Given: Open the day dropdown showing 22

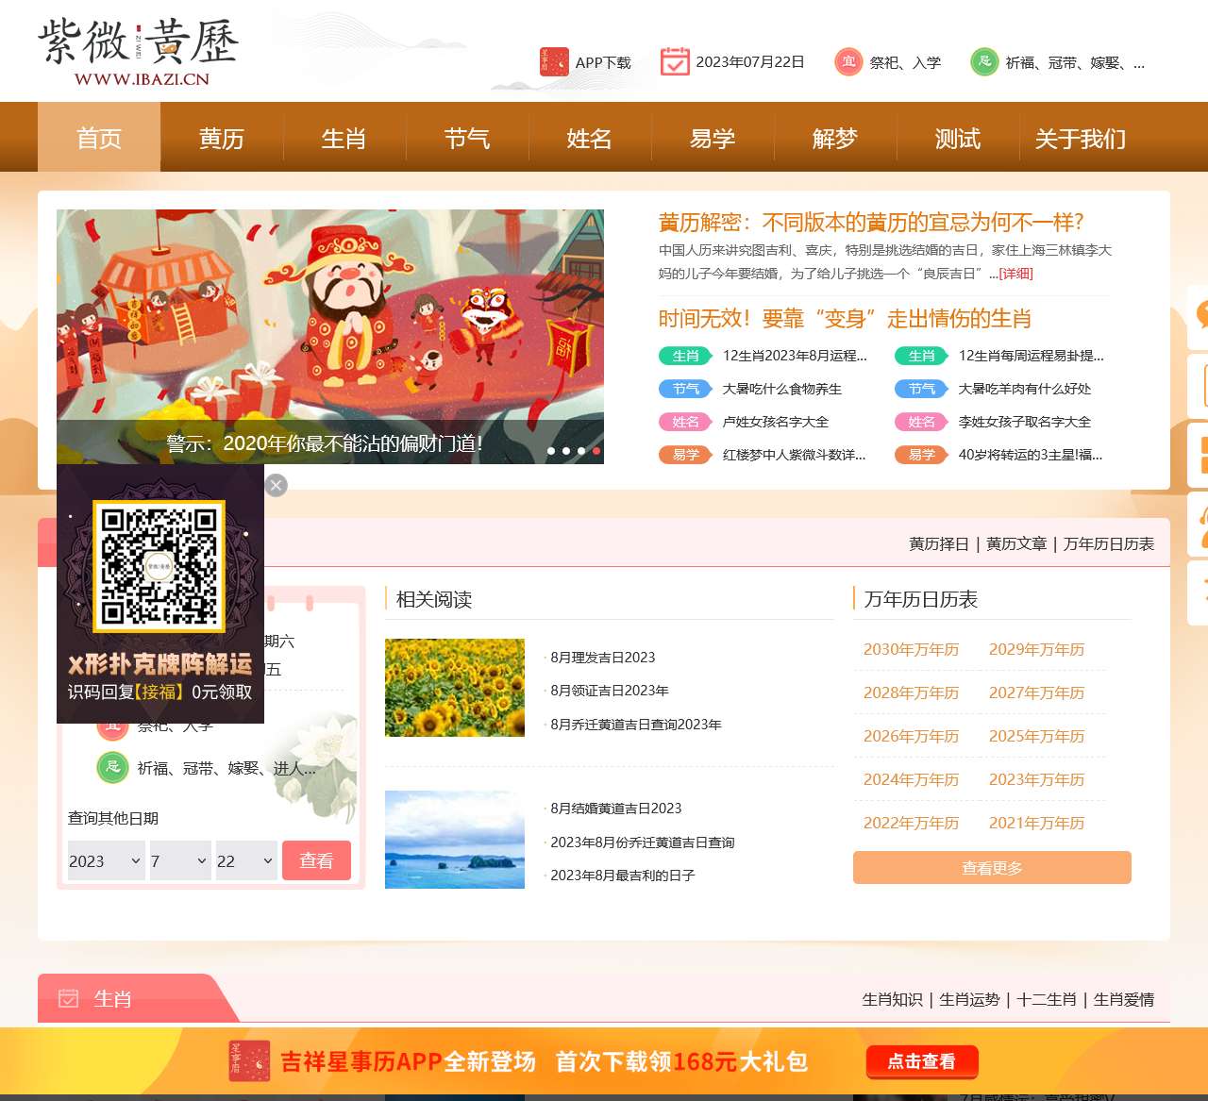Looking at the screenshot, I should click(x=246, y=860).
